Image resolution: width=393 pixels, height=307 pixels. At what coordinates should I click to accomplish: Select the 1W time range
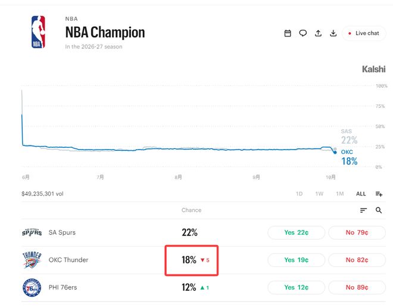pos(319,194)
